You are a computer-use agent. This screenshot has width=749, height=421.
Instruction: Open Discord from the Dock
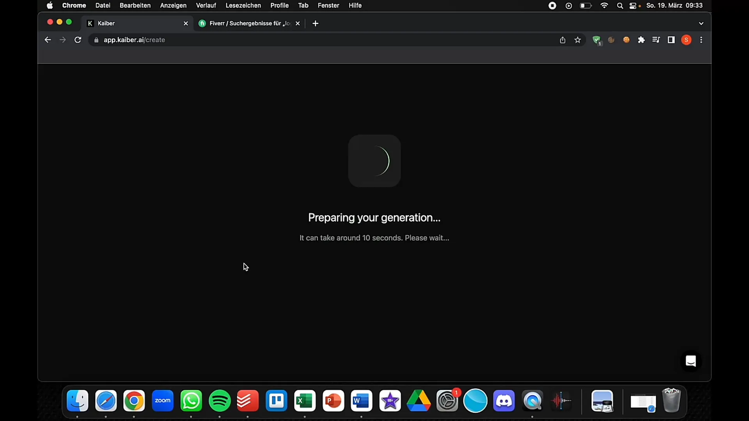[x=504, y=401]
